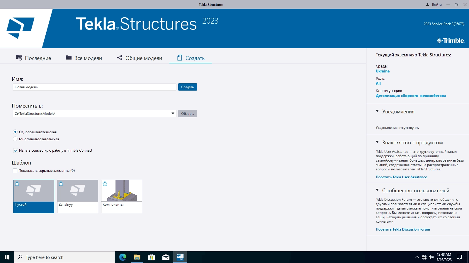Viewport: 469px width, 263px height.
Task: Click the 2023 Service Pack 3 text
Action: [444, 24]
